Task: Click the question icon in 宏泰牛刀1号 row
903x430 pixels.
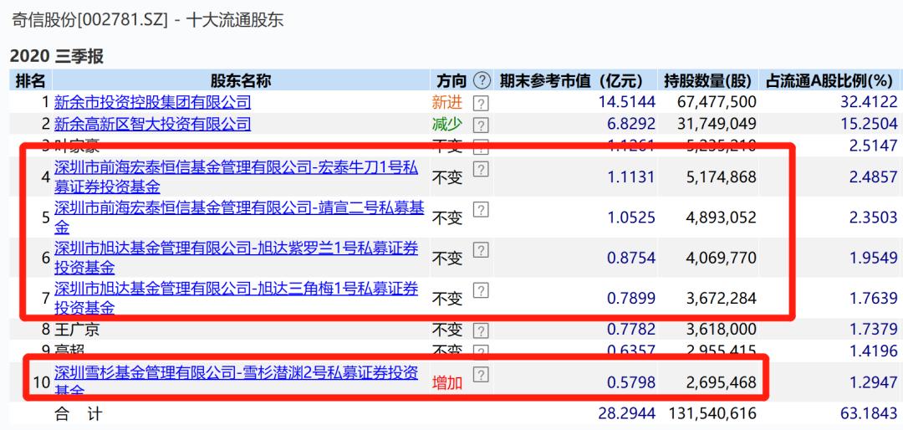Action: 481,169
